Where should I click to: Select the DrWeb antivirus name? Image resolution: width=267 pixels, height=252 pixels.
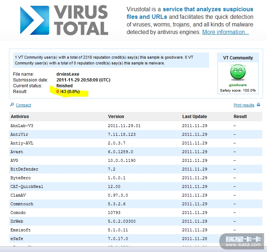17,221
